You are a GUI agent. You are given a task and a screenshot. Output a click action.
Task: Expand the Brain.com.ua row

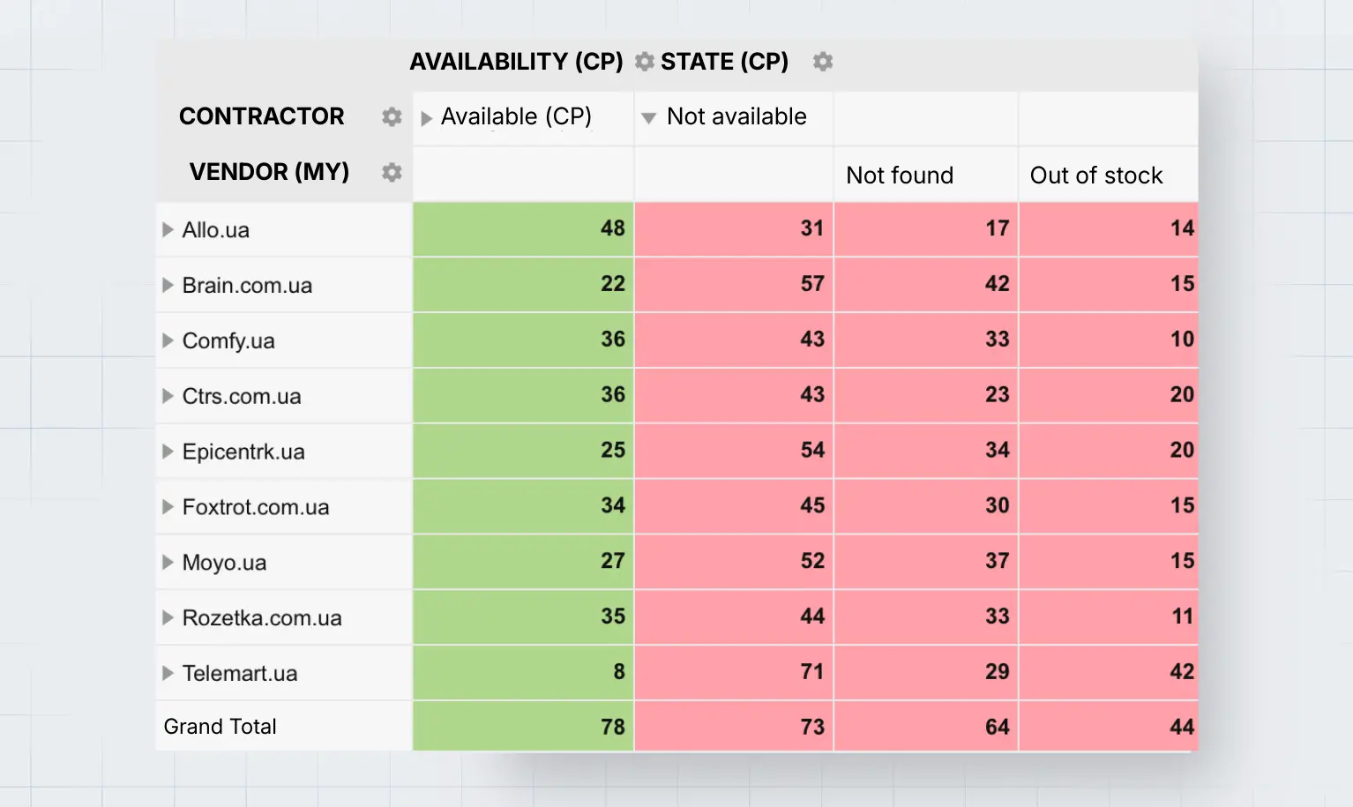[168, 285]
